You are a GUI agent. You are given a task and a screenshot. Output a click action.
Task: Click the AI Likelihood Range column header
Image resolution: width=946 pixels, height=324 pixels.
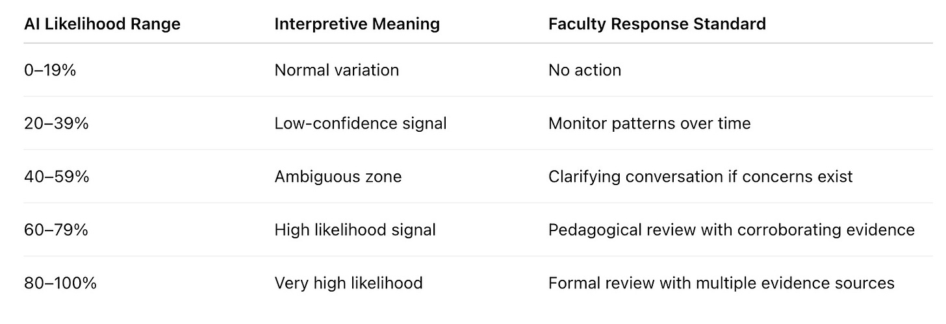click(102, 25)
